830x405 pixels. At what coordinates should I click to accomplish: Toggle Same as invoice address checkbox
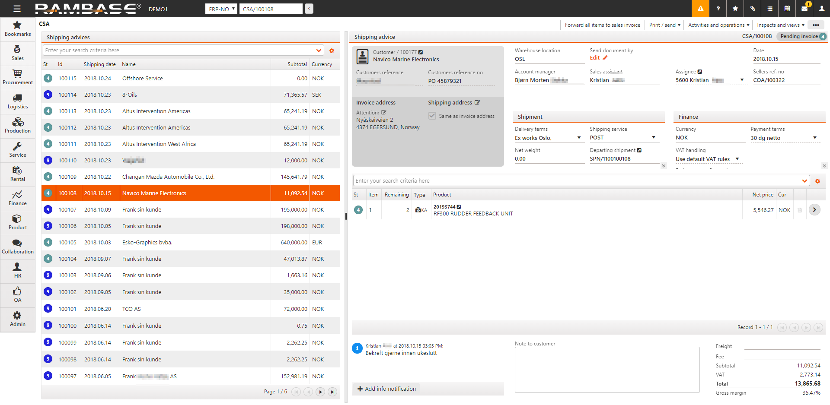pyautogui.click(x=432, y=116)
